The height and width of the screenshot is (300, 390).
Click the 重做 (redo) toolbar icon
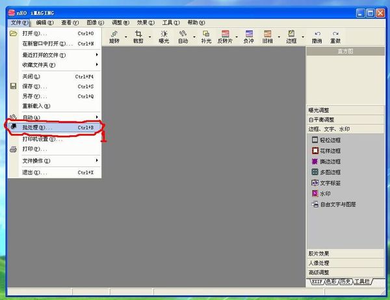point(335,36)
